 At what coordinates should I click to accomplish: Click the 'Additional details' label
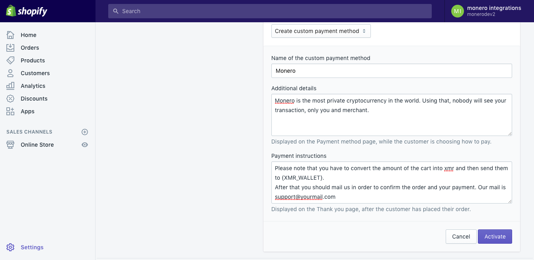point(294,88)
